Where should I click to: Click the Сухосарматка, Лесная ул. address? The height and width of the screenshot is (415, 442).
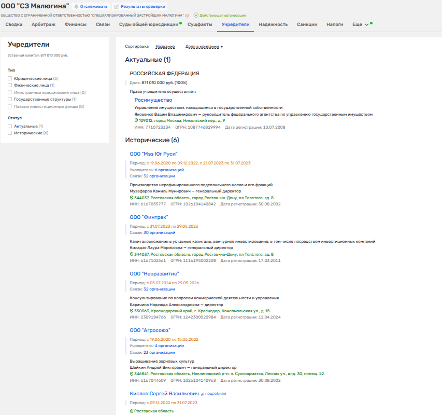click(229, 374)
